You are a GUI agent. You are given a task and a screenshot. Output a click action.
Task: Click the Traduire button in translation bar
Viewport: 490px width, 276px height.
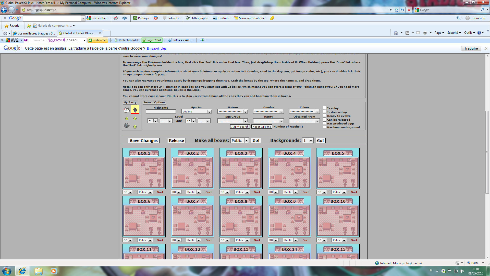pos(471,49)
